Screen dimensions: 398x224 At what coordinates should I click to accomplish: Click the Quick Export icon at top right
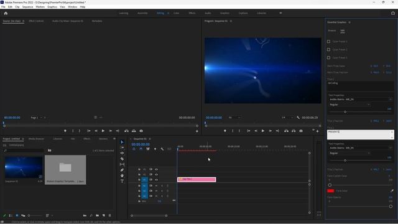[x=393, y=13]
